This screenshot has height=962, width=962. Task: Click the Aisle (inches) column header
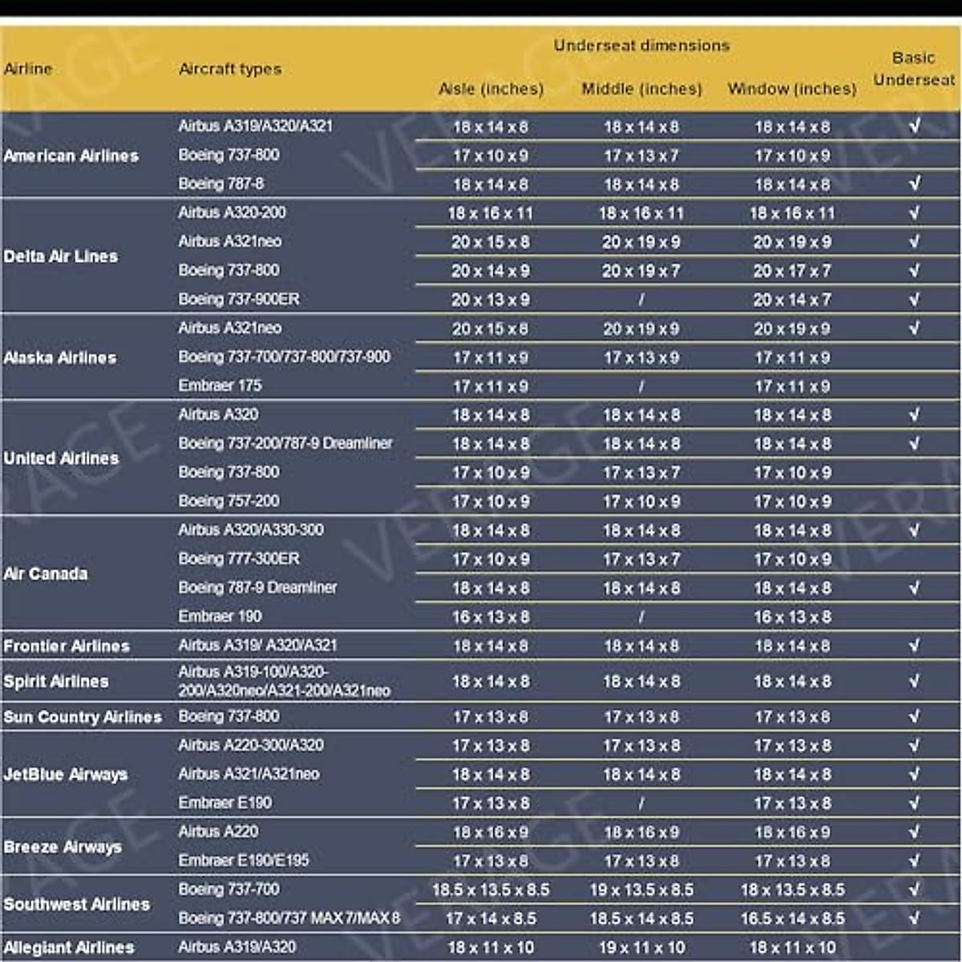(491, 89)
